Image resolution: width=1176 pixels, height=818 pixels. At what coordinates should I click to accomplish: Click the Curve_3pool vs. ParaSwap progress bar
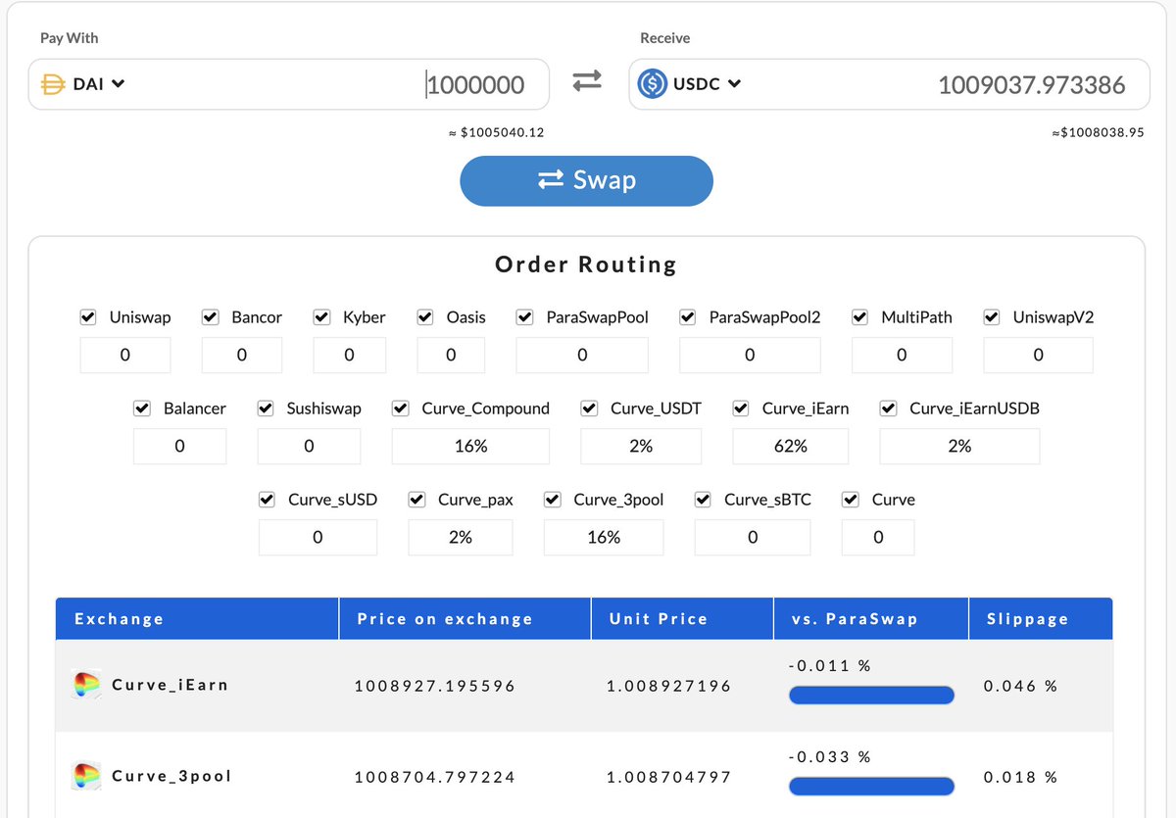coord(871,787)
